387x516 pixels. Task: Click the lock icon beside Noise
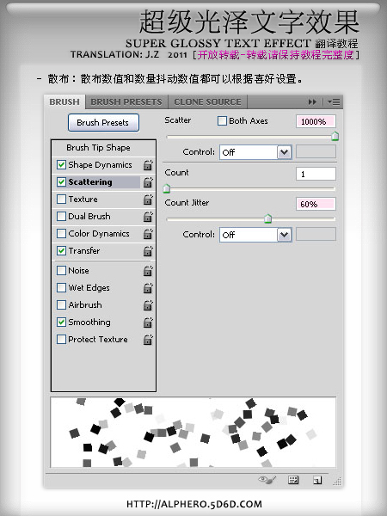pyautogui.click(x=148, y=271)
